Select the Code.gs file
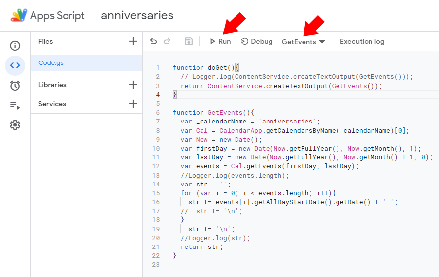Screen dimensions: 439x277 point(87,63)
